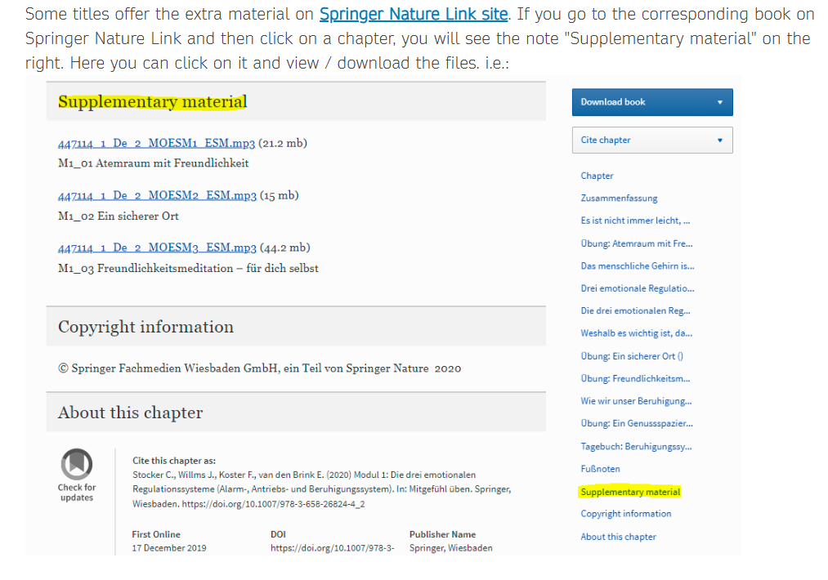This screenshot has width=828, height=580.
Task: Select highlighted Supplementary material sidebar link
Action: (x=630, y=492)
